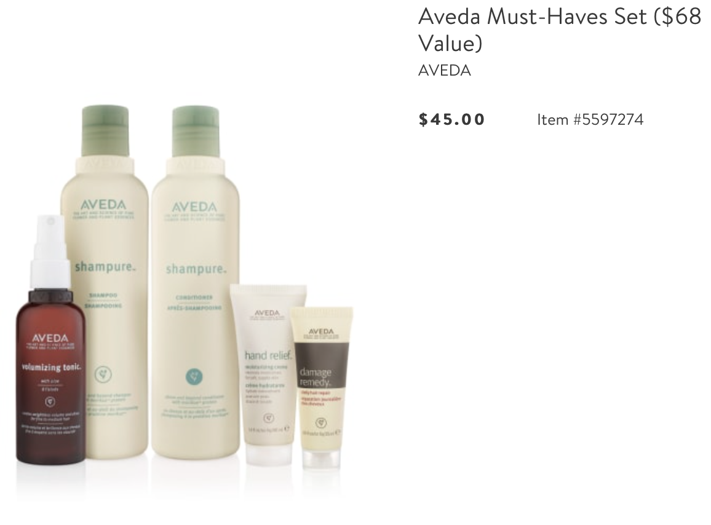Click the AVEDA logo on shampoo bottle
The width and height of the screenshot is (711, 525).
(103, 205)
